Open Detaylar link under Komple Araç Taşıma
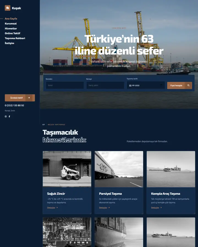 pyautogui.click(x=156, y=208)
